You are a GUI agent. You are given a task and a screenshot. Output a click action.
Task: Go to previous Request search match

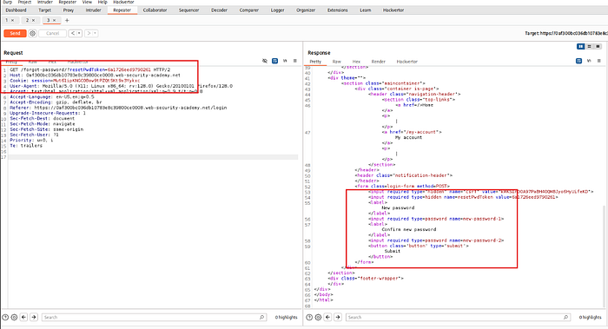tap(23, 317)
